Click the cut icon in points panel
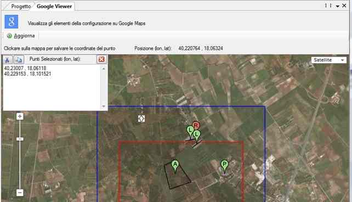 [x=8, y=59]
